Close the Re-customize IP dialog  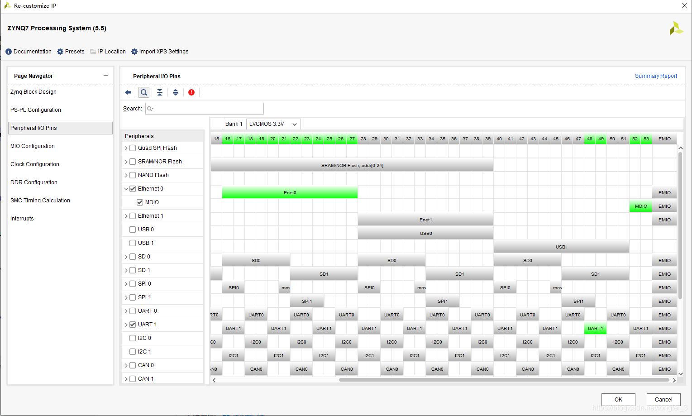point(684,6)
